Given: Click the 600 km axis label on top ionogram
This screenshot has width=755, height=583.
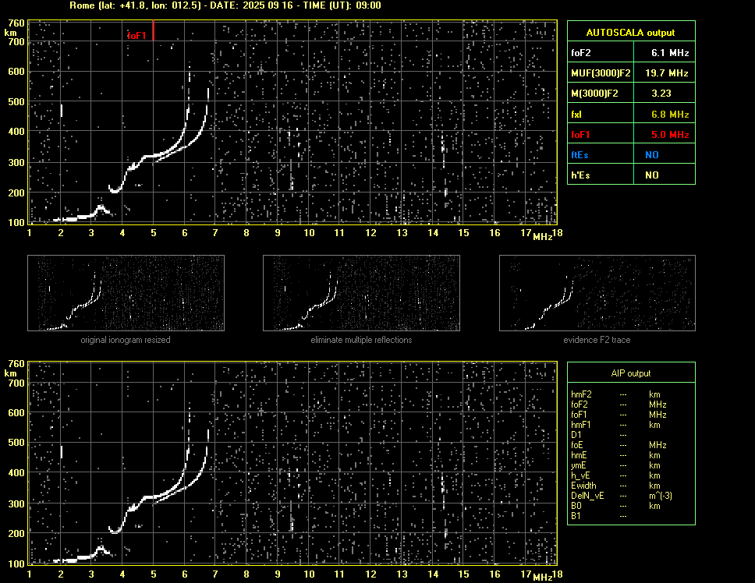Looking at the screenshot, I should tap(16, 72).
